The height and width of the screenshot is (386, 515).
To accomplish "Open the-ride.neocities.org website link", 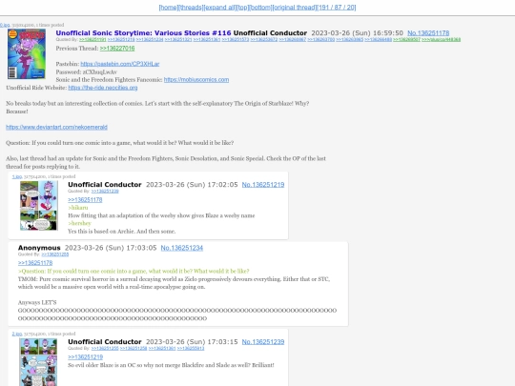I will 103,88.
